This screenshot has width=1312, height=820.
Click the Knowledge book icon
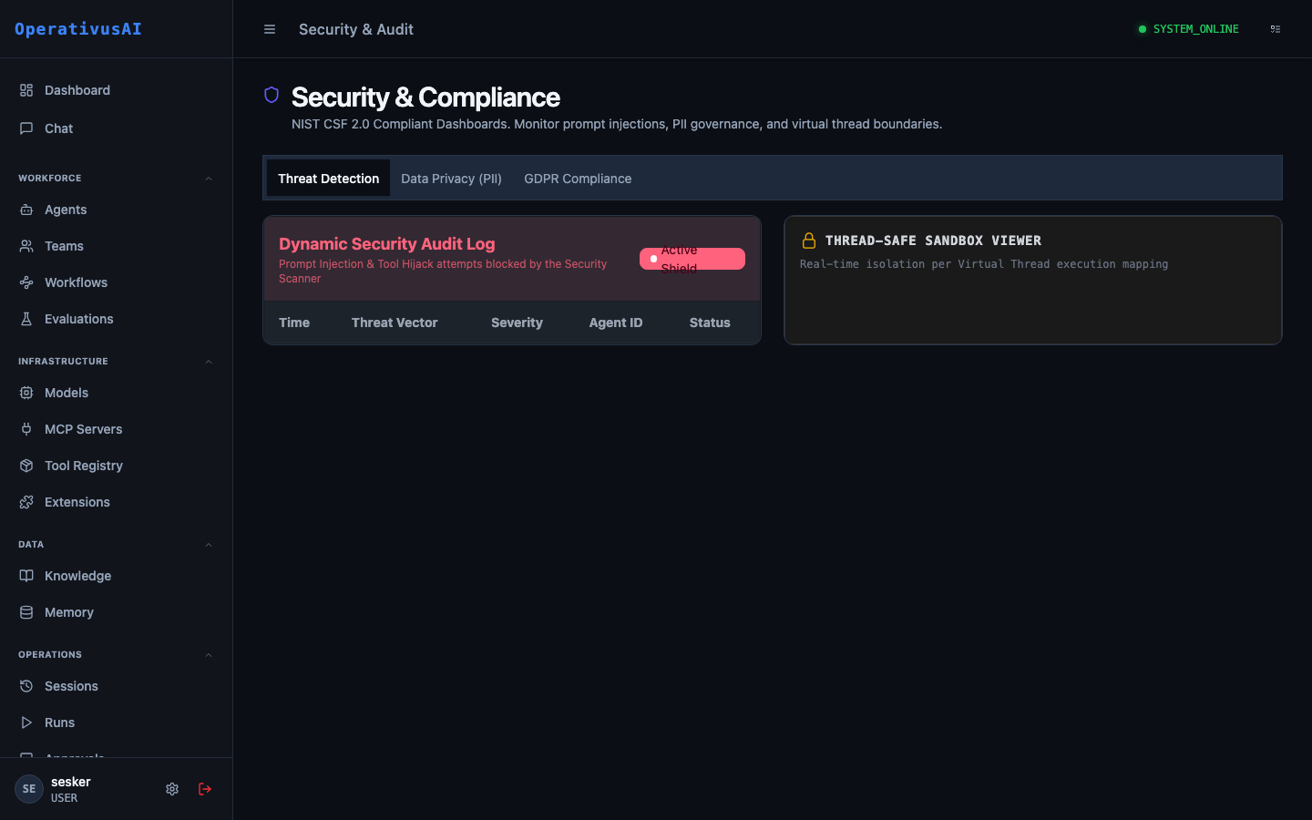coord(26,576)
